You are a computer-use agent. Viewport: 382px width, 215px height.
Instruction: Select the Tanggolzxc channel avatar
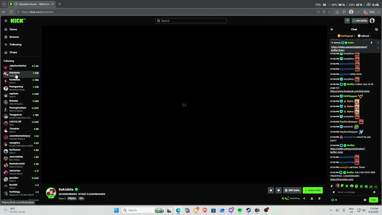(6, 116)
